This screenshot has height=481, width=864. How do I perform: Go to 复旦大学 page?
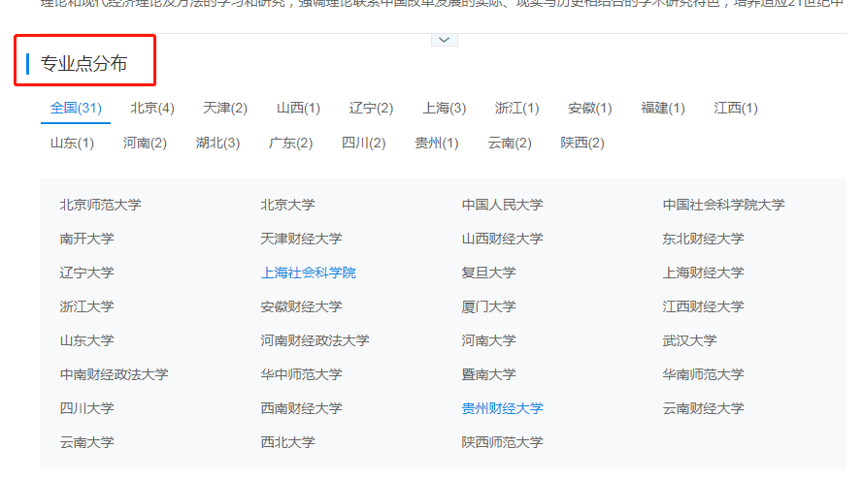point(488,273)
